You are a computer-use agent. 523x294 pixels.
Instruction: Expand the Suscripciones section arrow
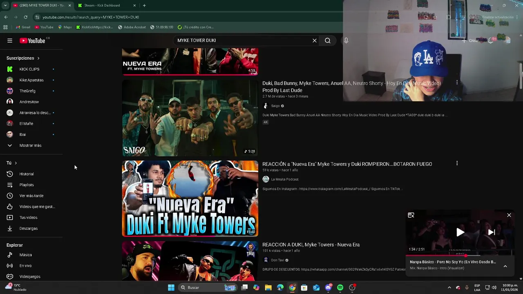tap(38, 58)
